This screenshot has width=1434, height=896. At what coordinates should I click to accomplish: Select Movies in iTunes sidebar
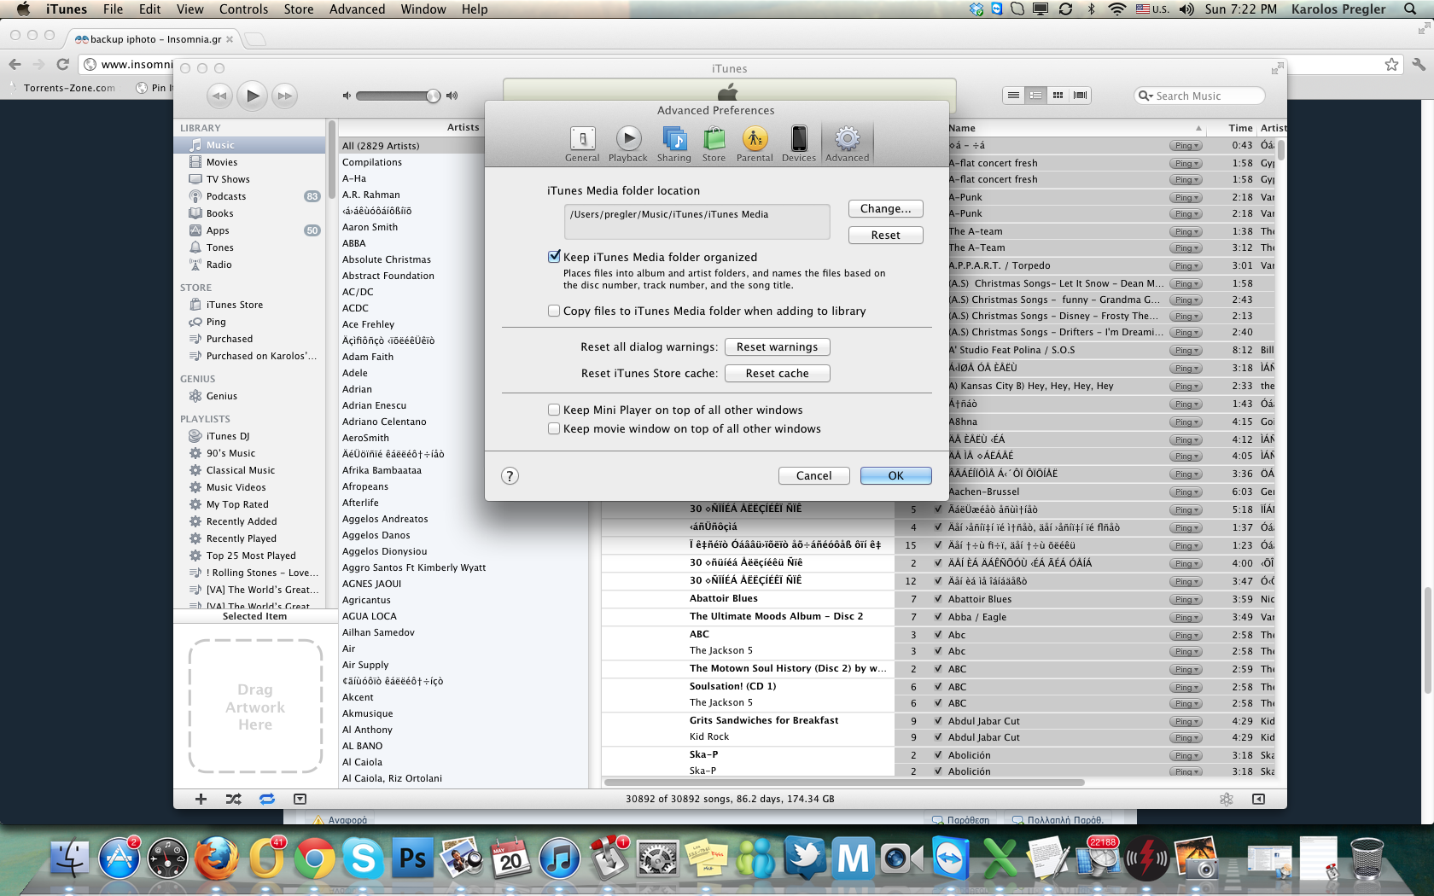point(249,162)
